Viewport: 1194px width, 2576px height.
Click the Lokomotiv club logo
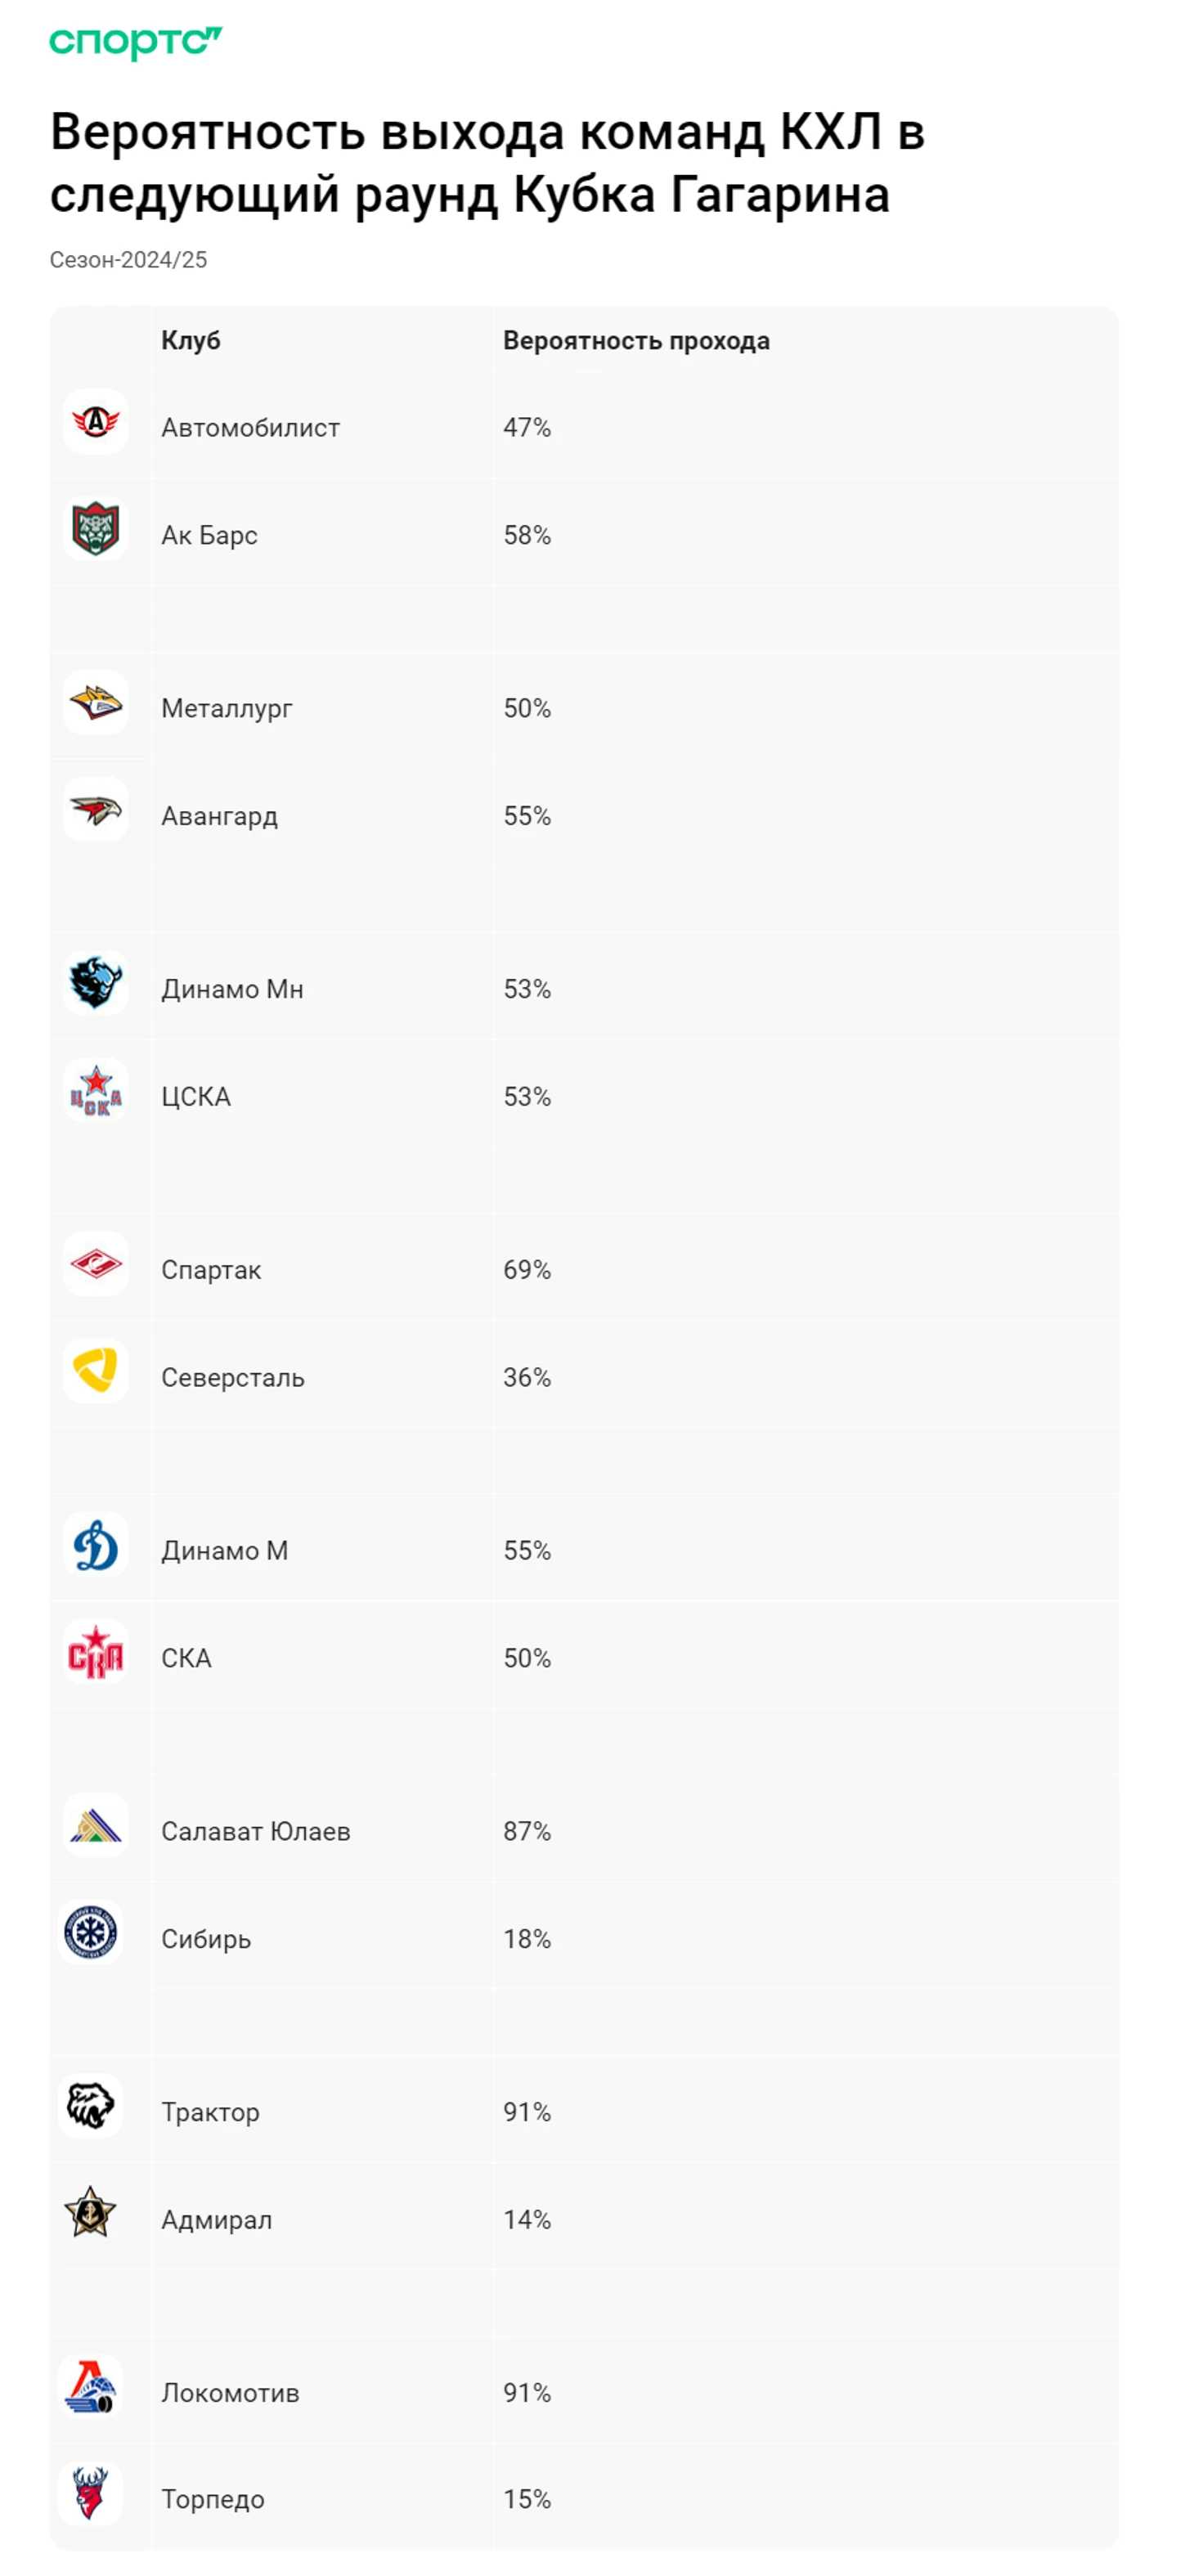[x=91, y=2387]
